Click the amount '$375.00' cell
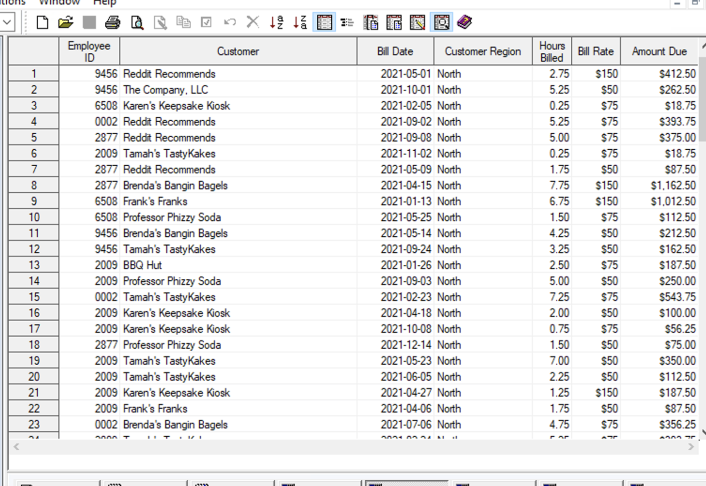 659,138
